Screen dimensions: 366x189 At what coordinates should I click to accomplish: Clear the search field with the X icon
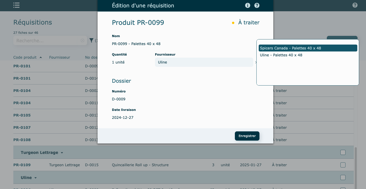[82, 40]
